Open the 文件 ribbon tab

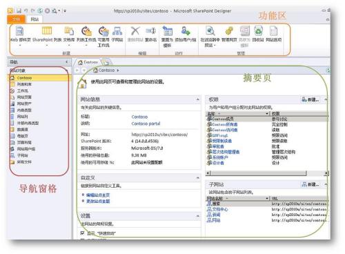coord(16,19)
